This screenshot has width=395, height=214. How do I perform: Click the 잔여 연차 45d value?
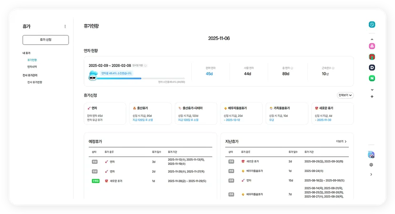pyautogui.click(x=209, y=74)
